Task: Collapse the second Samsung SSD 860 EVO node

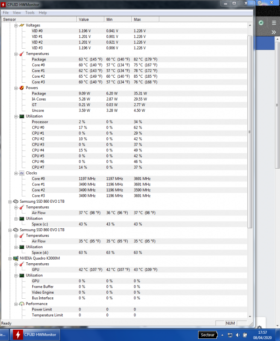Action: pyautogui.click(x=10, y=230)
